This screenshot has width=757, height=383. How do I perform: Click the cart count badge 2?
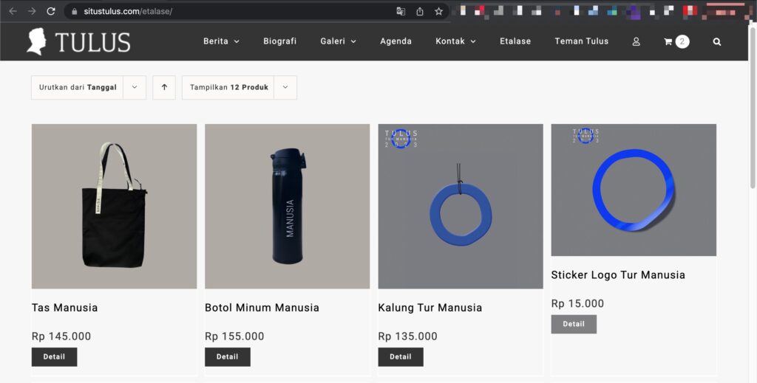tap(682, 42)
